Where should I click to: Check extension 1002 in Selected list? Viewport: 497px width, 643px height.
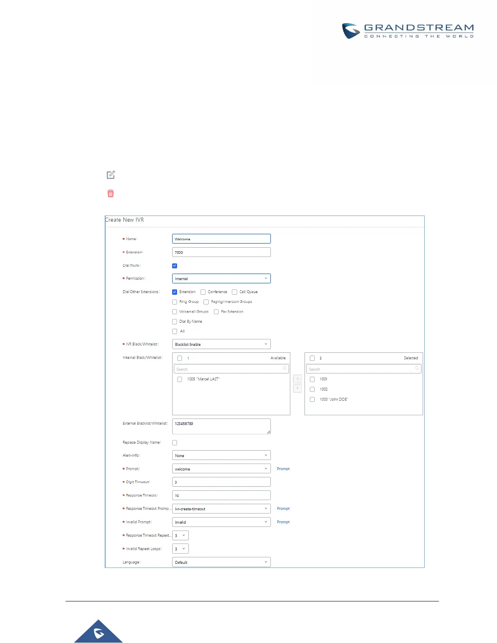pos(312,389)
